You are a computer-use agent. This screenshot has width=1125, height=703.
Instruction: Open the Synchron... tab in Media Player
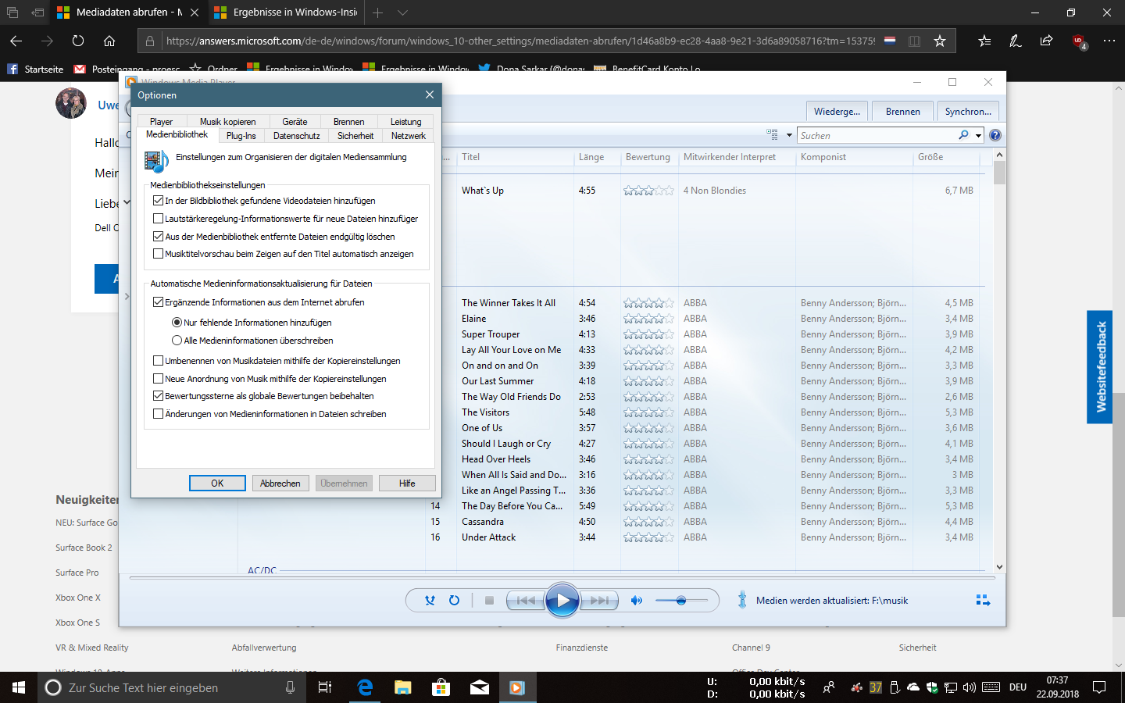click(968, 112)
